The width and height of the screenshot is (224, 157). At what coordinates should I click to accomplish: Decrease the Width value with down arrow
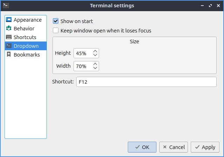95,68
